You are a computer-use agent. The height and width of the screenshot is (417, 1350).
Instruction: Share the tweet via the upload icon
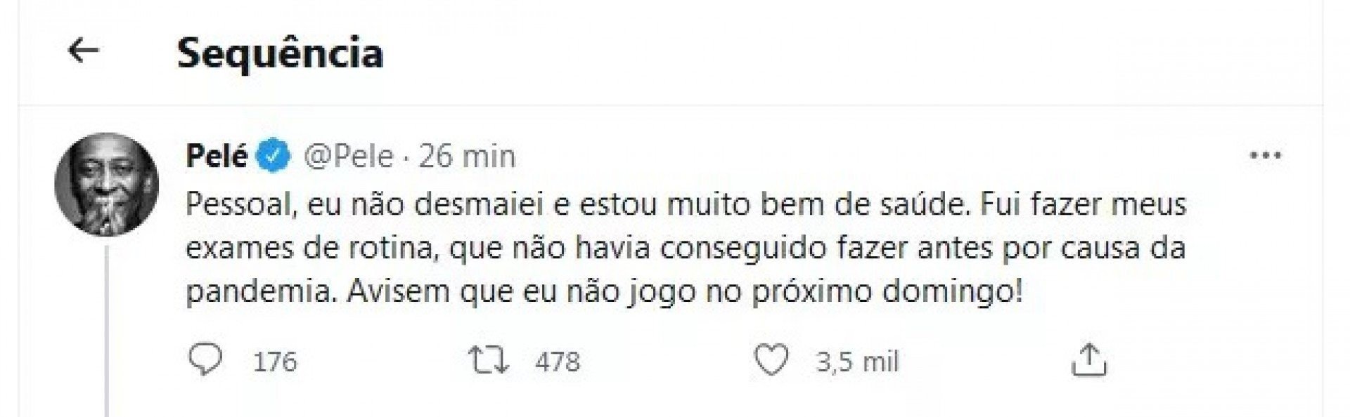pyautogui.click(x=1088, y=361)
